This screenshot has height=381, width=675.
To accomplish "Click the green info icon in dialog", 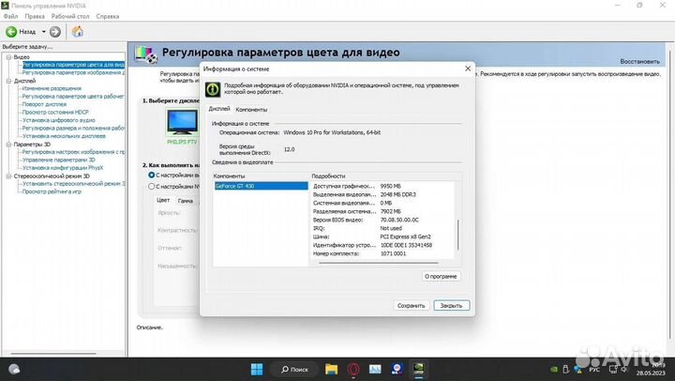I will [213, 89].
